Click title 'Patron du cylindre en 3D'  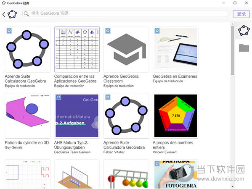click(27, 143)
